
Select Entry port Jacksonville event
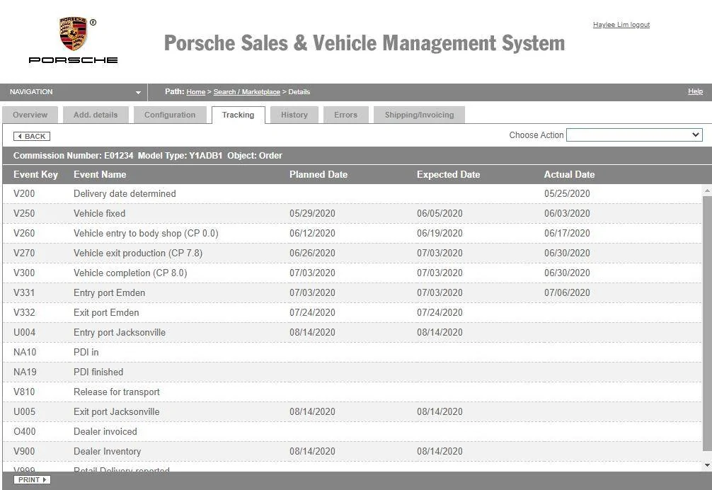coord(120,332)
